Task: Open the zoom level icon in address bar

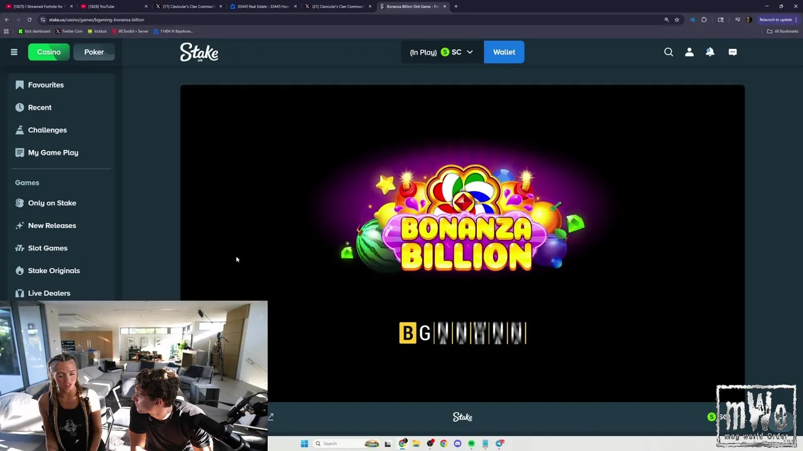Action: [x=666, y=19]
